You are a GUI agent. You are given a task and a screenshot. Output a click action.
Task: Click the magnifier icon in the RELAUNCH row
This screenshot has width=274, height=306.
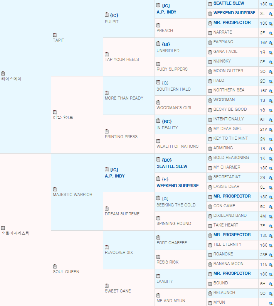(x=271, y=294)
